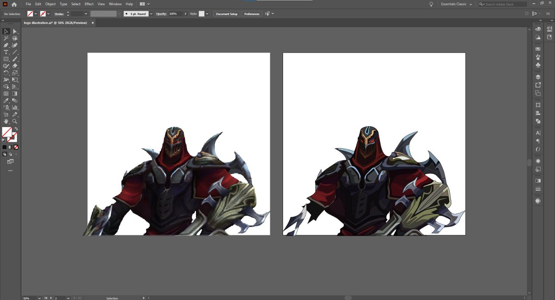Select the Eyedropper tool
This screenshot has height=300, width=555.
tap(6, 100)
